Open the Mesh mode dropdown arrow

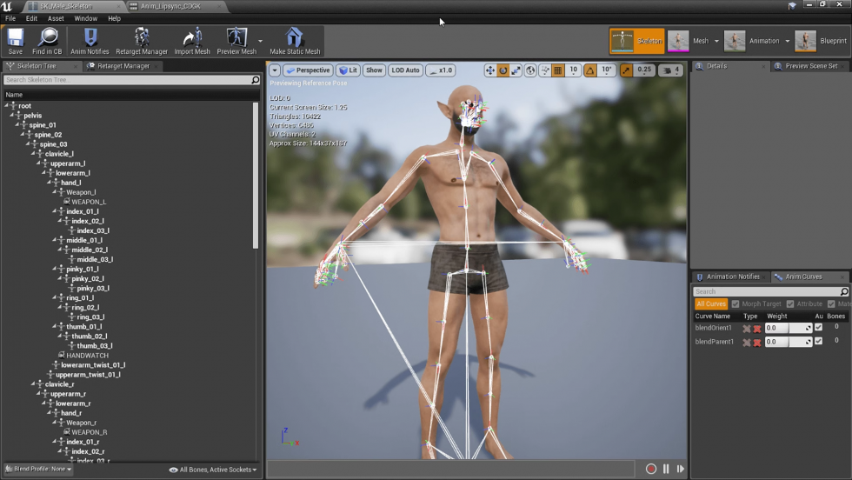click(x=716, y=41)
